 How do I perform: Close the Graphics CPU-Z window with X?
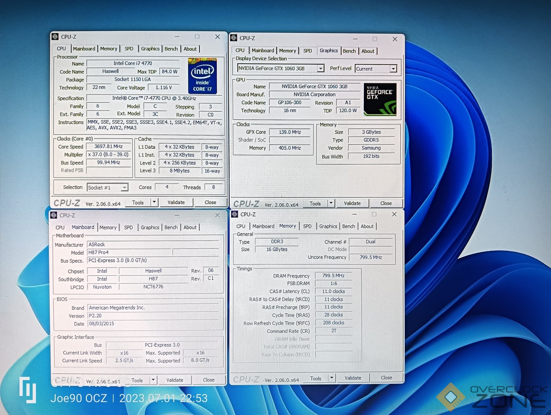pyautogui.click(x=395, y=39)
